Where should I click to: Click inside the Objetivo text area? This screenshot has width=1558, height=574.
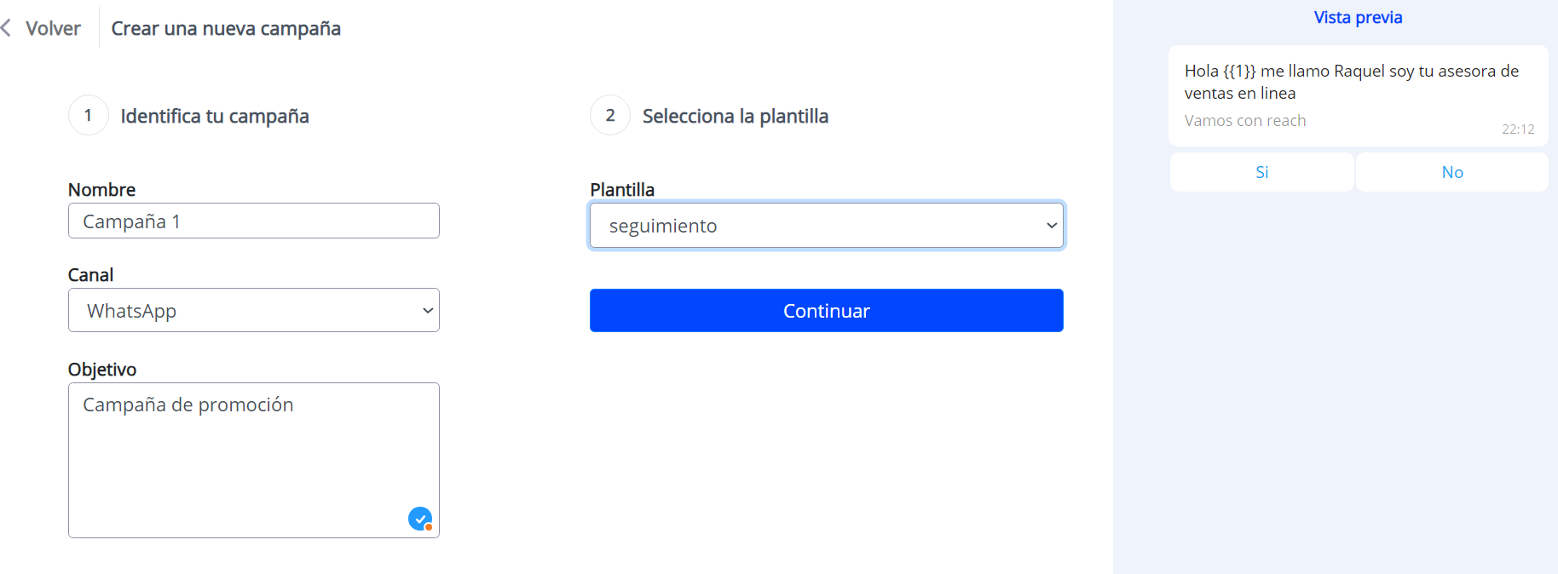point(253,443)
